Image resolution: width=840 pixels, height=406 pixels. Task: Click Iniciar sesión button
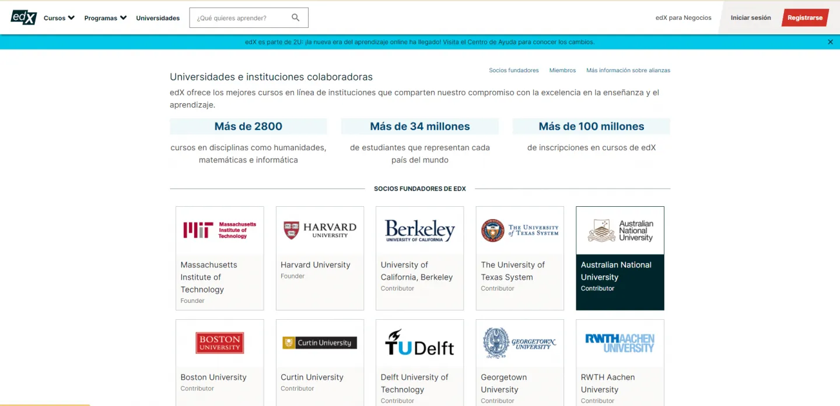[751, 18]
